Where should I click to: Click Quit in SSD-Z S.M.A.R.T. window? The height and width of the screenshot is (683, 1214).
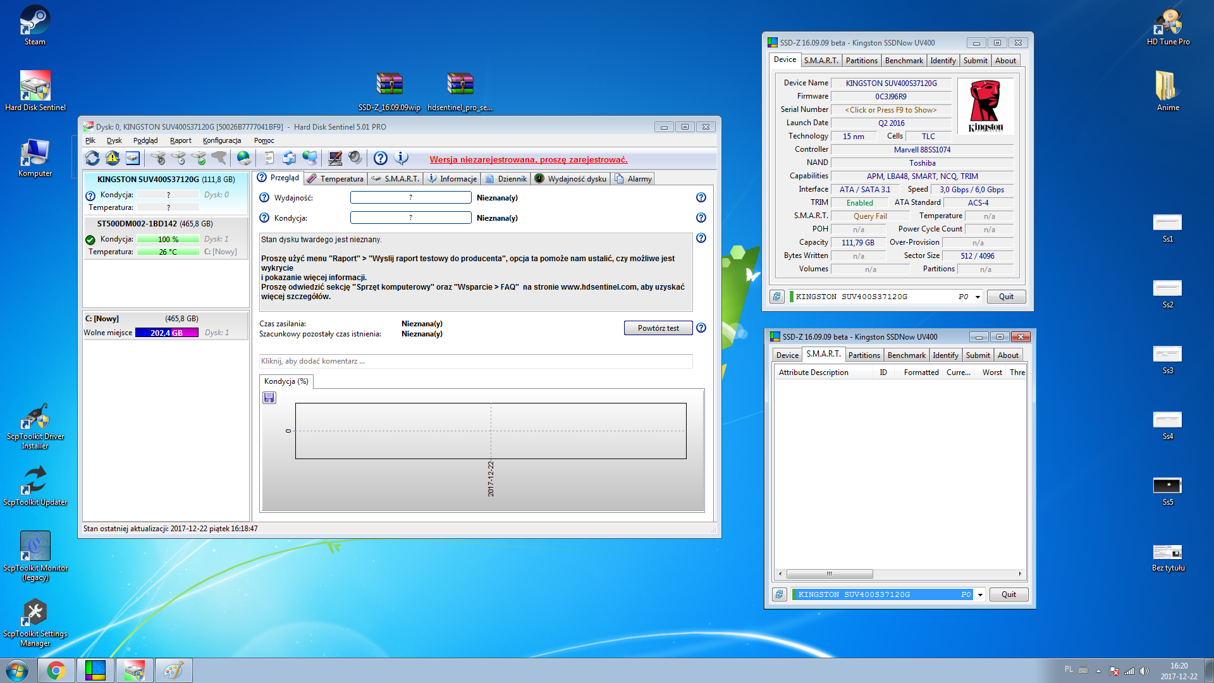(1009, 594)
